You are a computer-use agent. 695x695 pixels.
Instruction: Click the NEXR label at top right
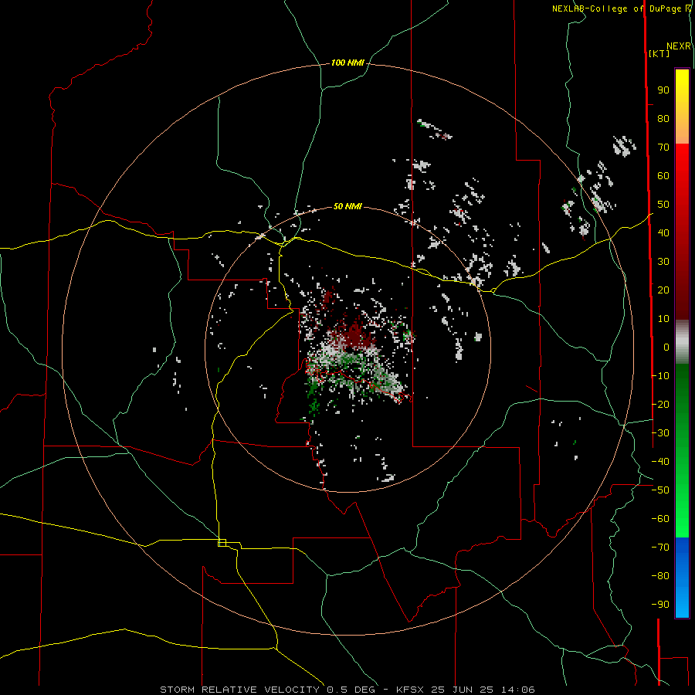tap(679, 46)
